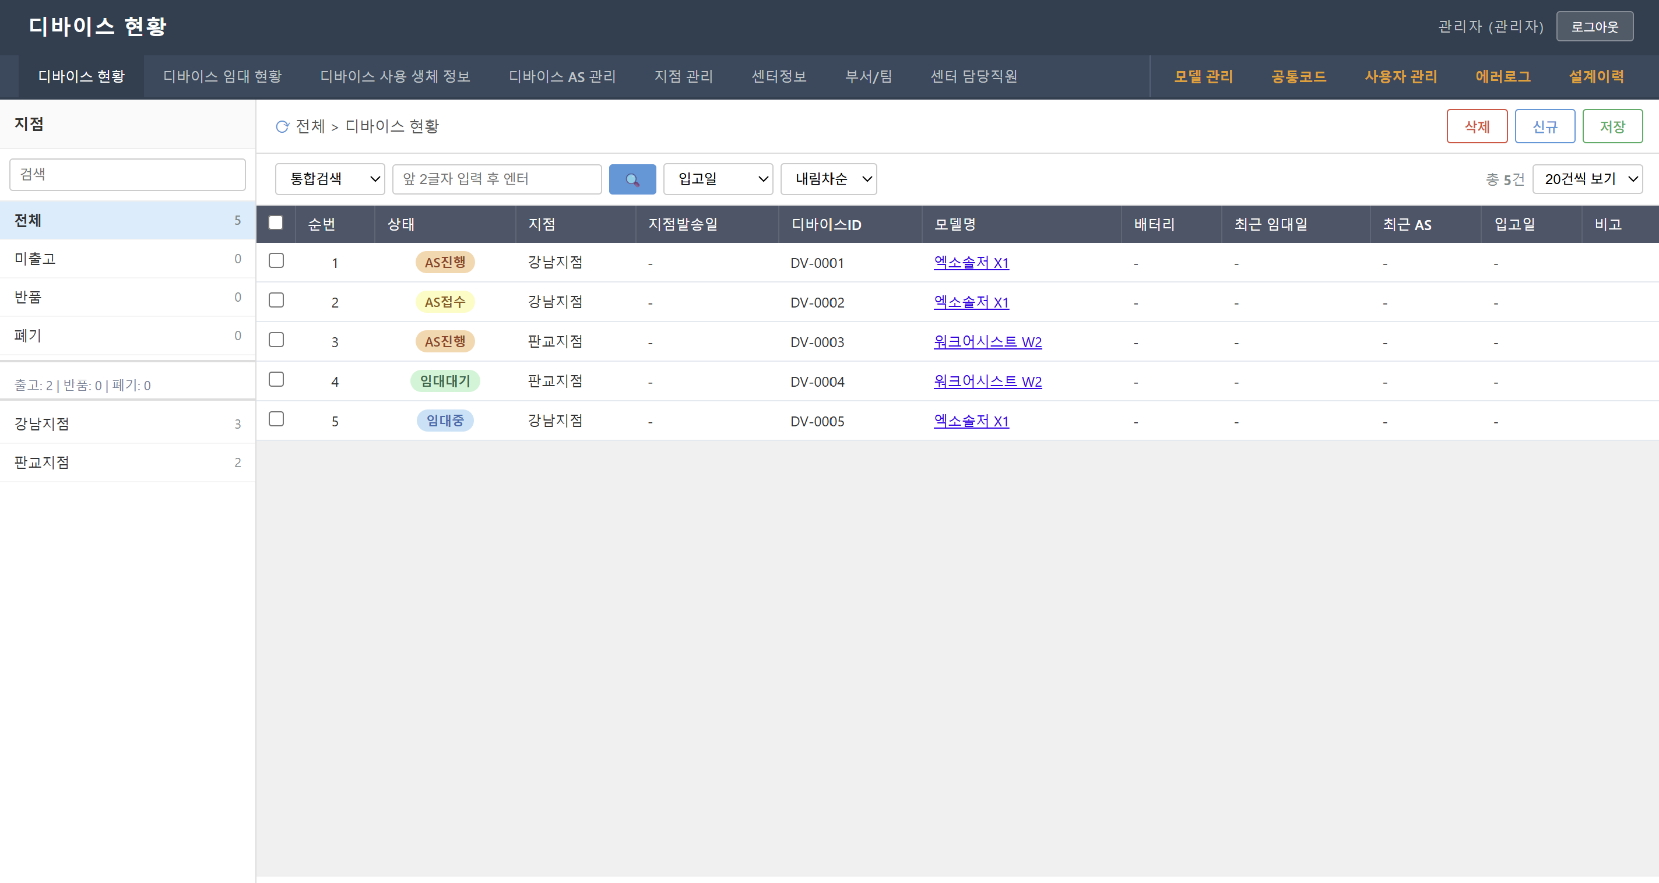Open 공통코드 admin menu
1659x883 pixels.
coord(1298,76)
